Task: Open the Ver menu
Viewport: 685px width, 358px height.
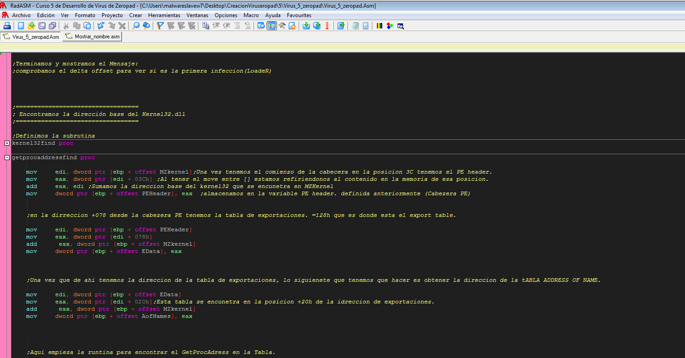Action: click(65, 15)
